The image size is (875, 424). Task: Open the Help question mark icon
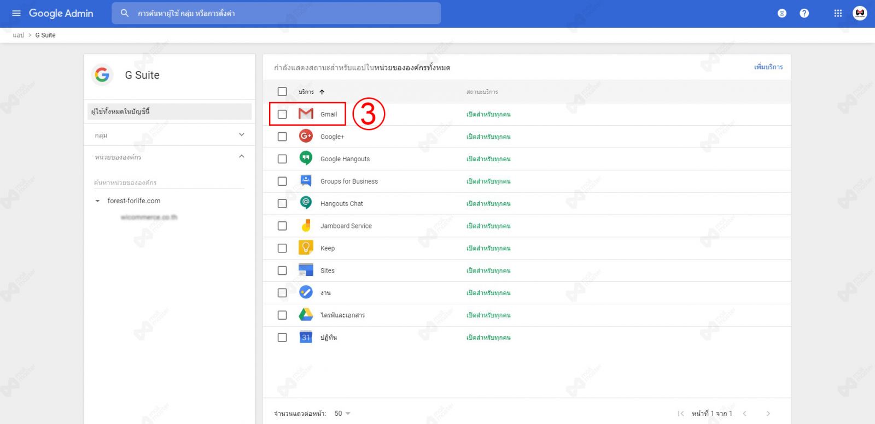click(804, 13)
